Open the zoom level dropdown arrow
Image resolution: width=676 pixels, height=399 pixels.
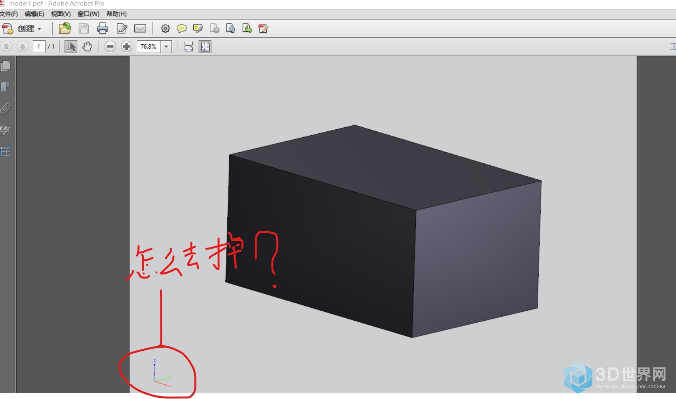(x=166, y=47)
